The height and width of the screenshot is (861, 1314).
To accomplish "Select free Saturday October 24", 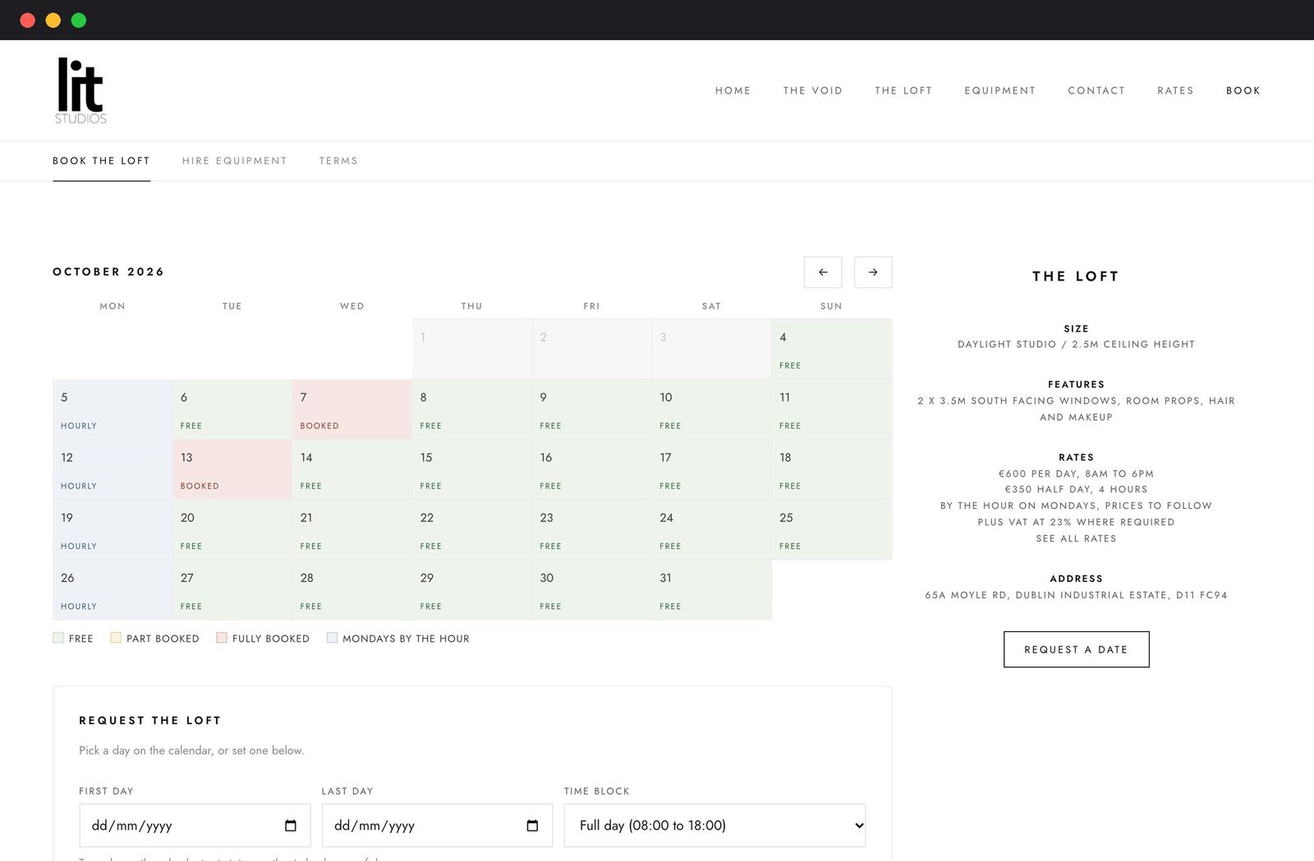I will [x=712, y=529].
